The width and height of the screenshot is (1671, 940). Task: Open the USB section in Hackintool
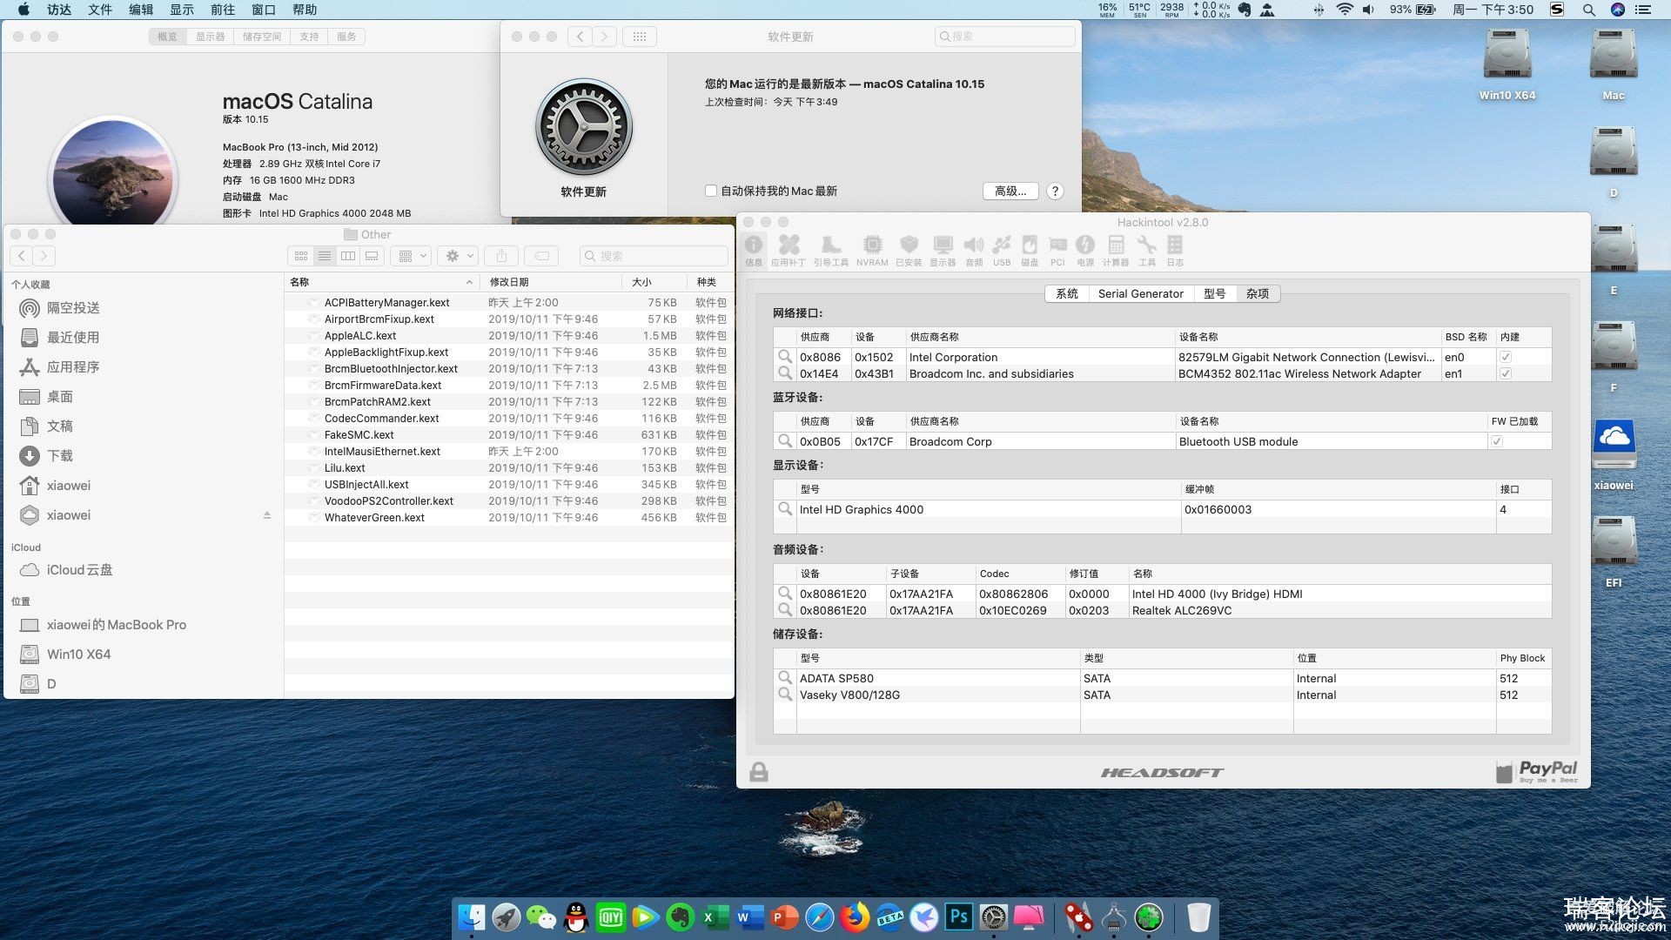1002,251
